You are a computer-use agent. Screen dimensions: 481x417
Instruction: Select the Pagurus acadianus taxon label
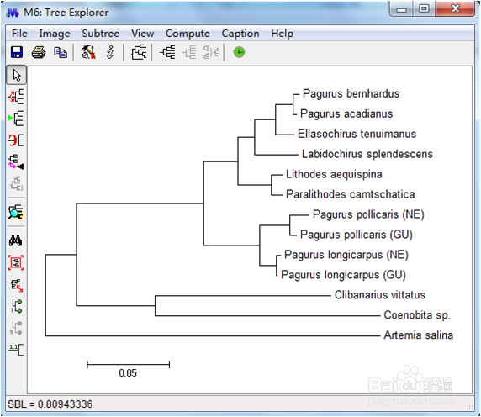tap(346, 113)
